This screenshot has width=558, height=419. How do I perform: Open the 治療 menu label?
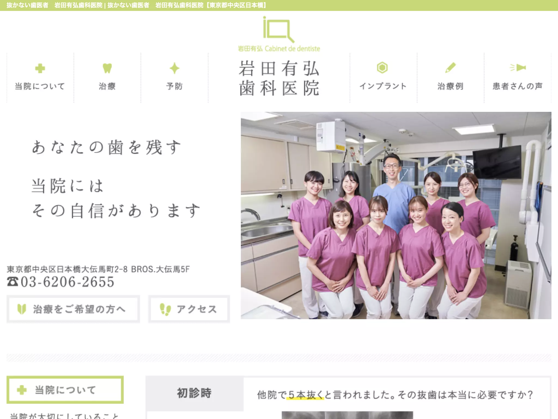click(x=107, y=86)
